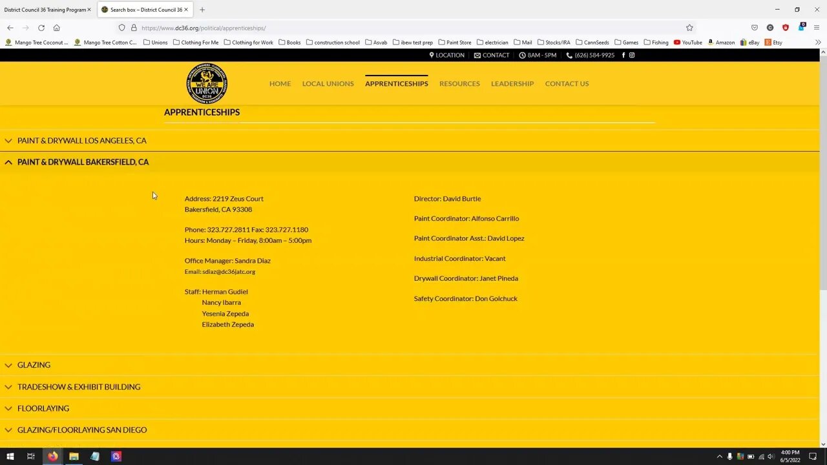Go to the Home nav item
The image size is (827, 465).
tap(280, 83)
